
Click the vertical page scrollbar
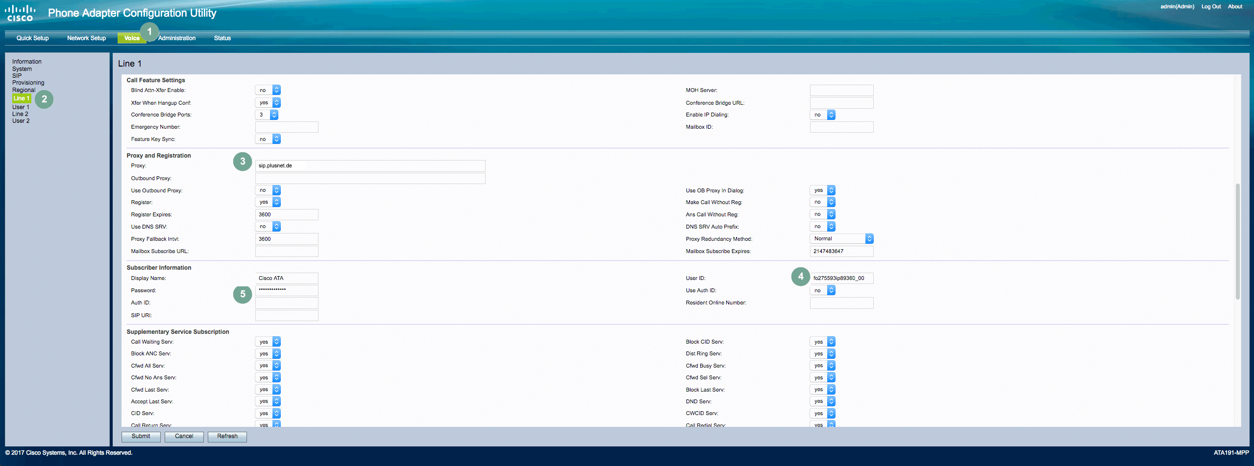1238,241
